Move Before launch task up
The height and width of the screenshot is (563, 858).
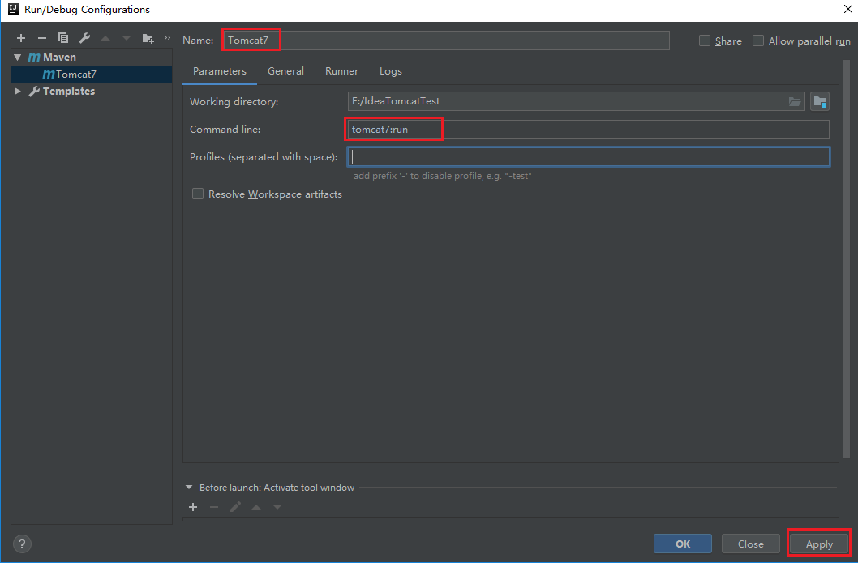pos(256,507)
